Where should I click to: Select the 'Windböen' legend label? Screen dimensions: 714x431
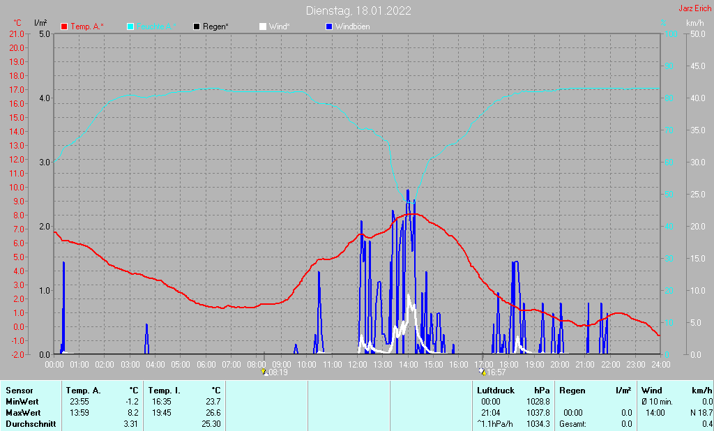(x=352, y=27)
